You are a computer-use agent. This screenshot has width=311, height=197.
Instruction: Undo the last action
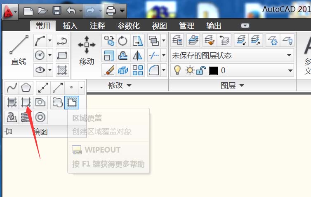pyautogui.click(x=71, y=10)
